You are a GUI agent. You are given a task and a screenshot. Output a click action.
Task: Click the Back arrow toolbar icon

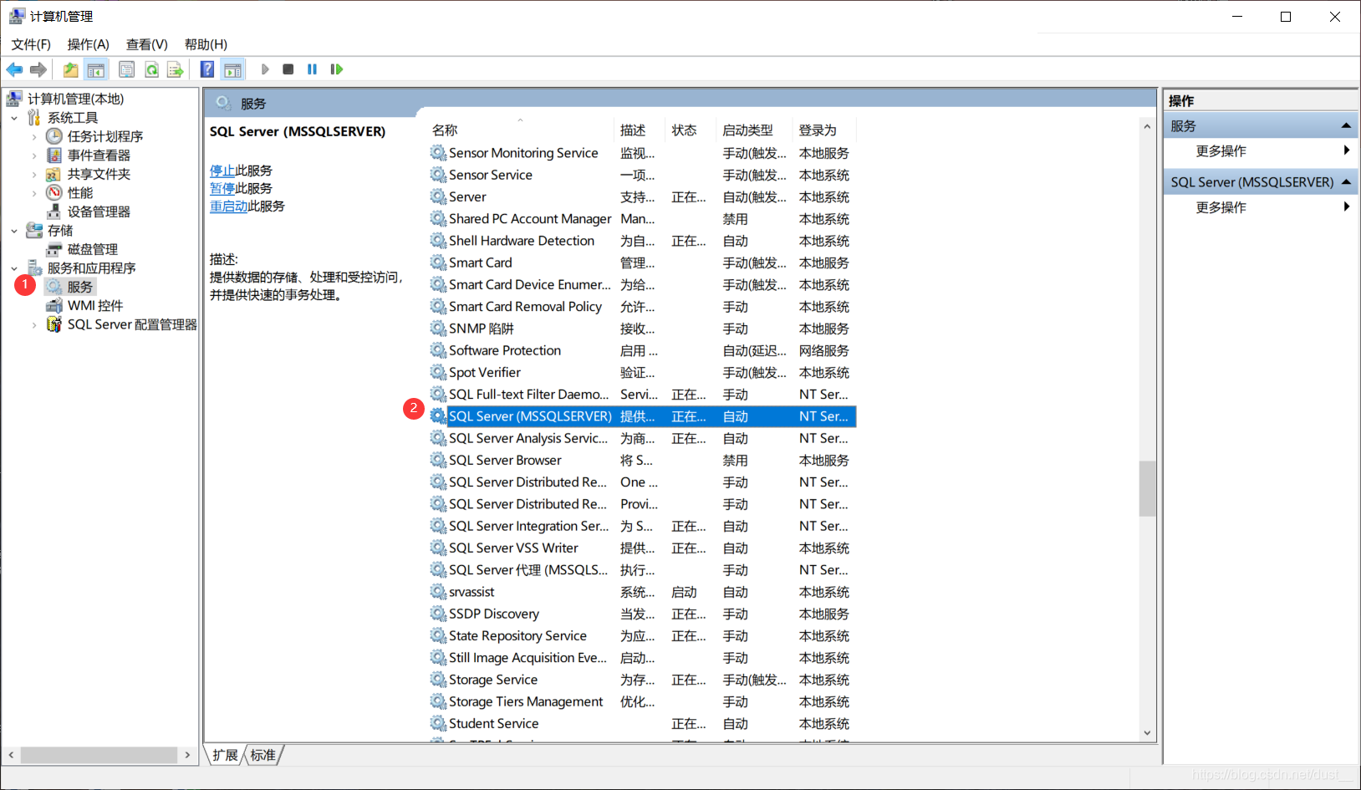(x=14, y=69)
